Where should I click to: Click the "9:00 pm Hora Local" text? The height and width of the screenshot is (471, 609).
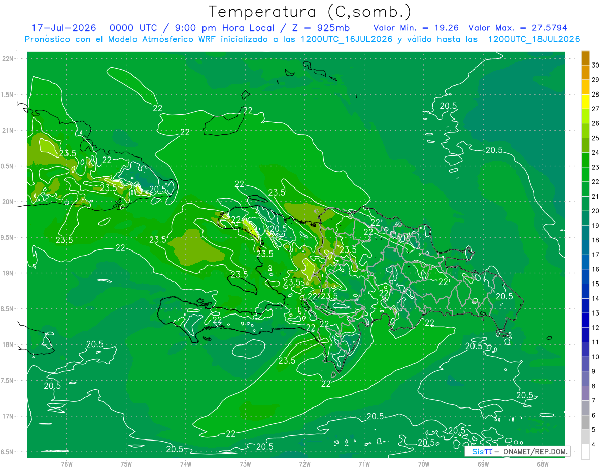[x=224, y=28]
